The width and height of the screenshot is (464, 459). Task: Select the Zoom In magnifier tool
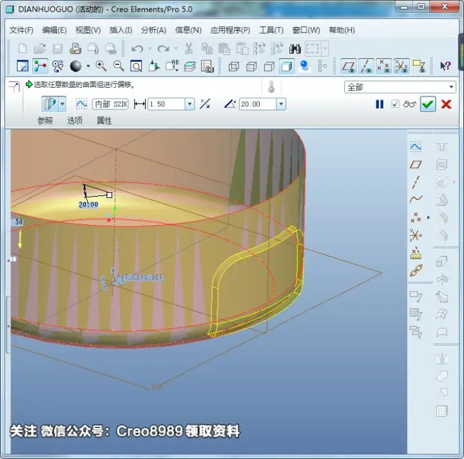tap(101, 66)
